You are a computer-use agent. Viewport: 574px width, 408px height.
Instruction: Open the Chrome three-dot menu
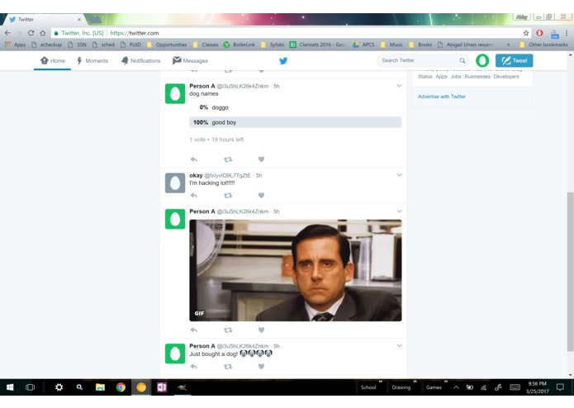[x=567, y=33]
